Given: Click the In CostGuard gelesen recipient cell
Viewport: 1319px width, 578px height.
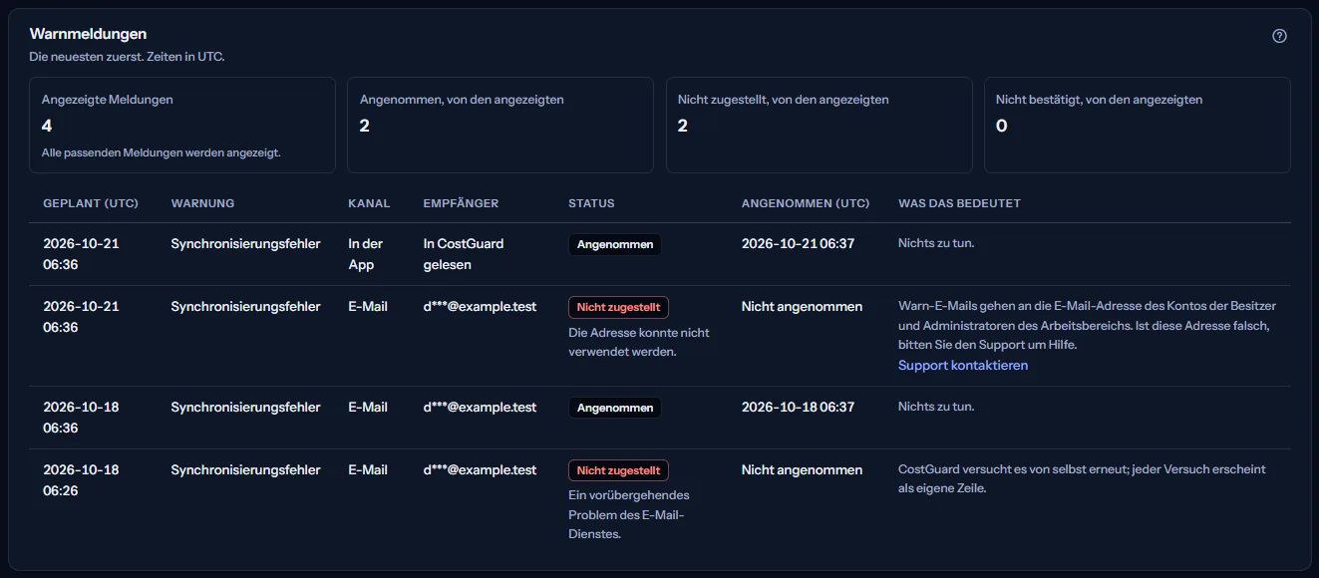Looking at the screenshot, I should pos(464,254).
